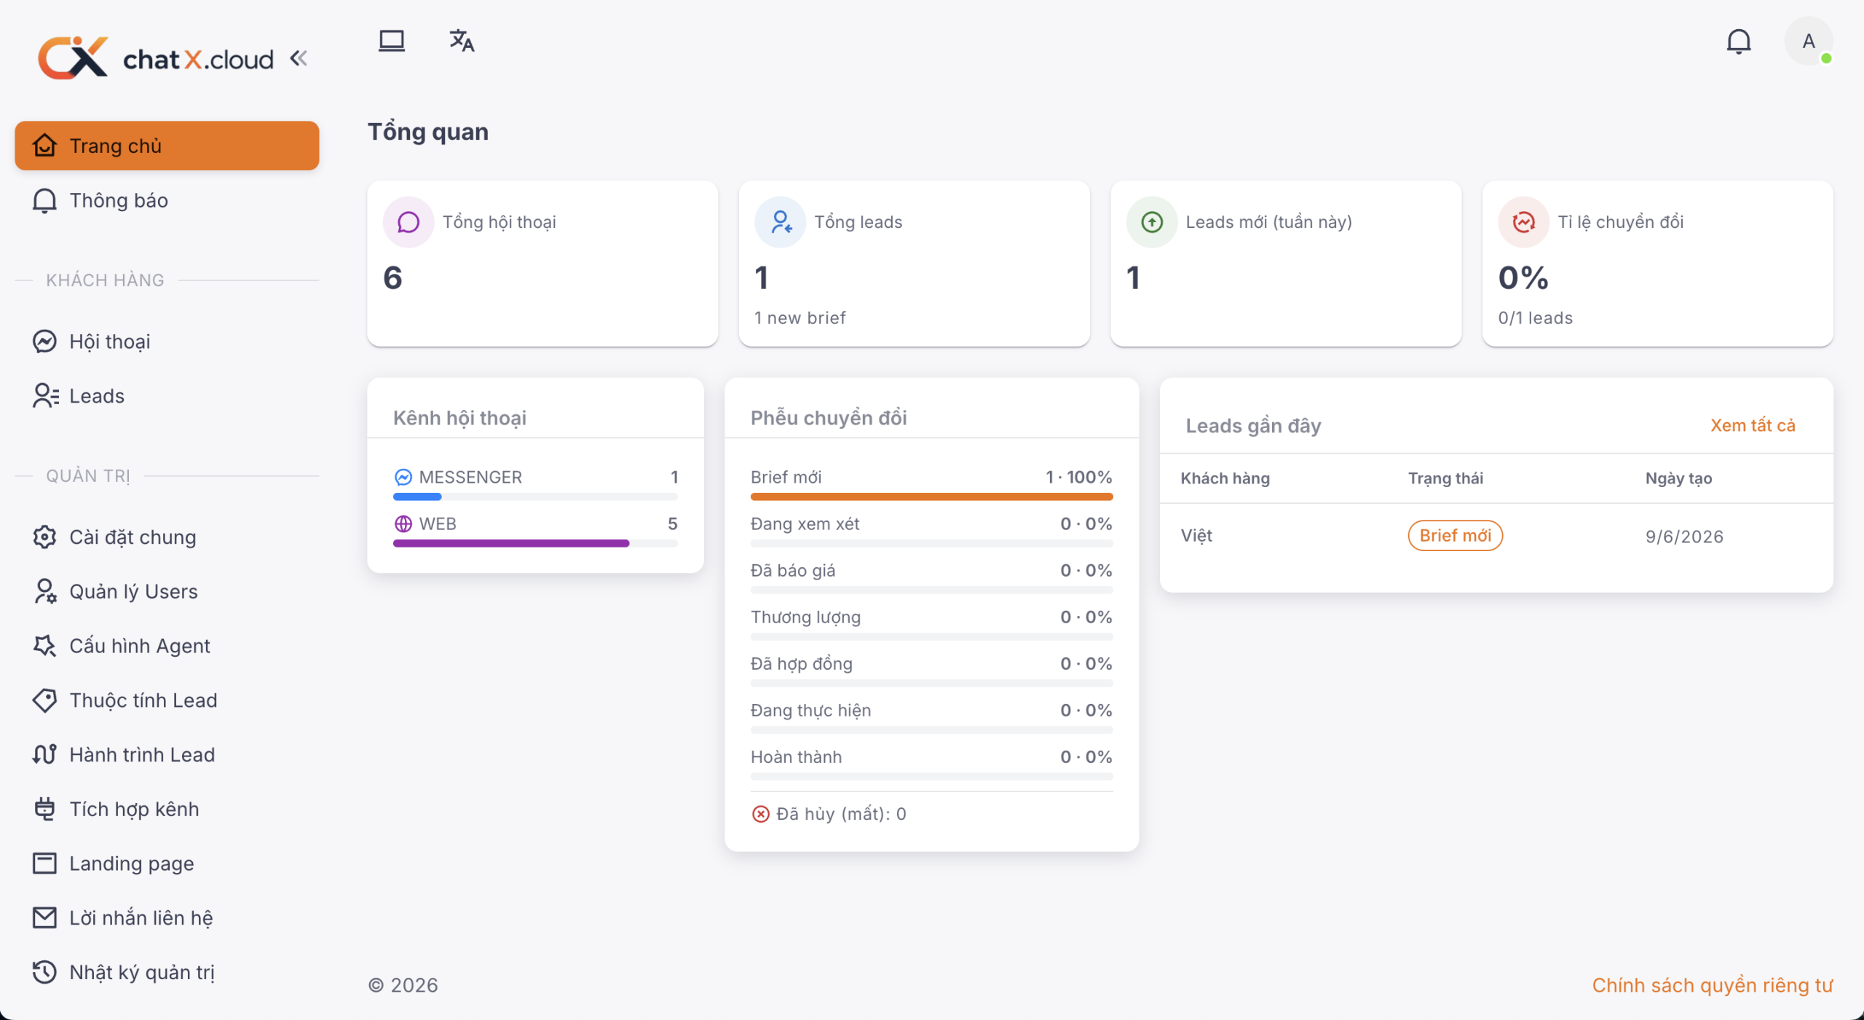Click the Đang thực hiện funnel row

click(931, 718)
